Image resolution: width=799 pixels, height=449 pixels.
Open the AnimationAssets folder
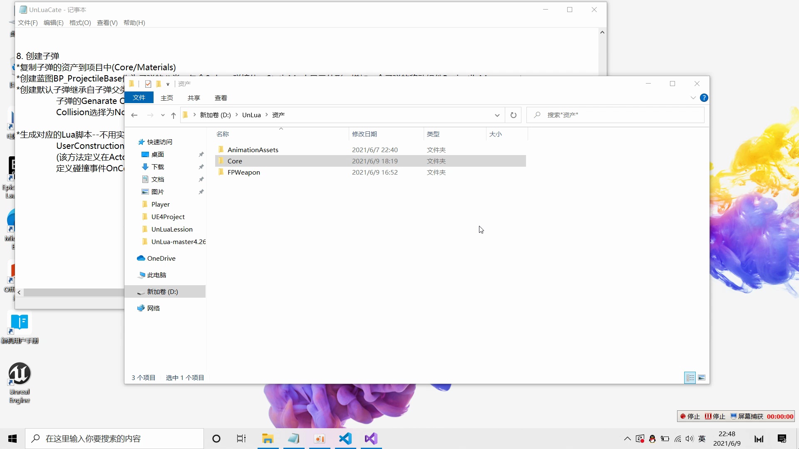[253, 149]
